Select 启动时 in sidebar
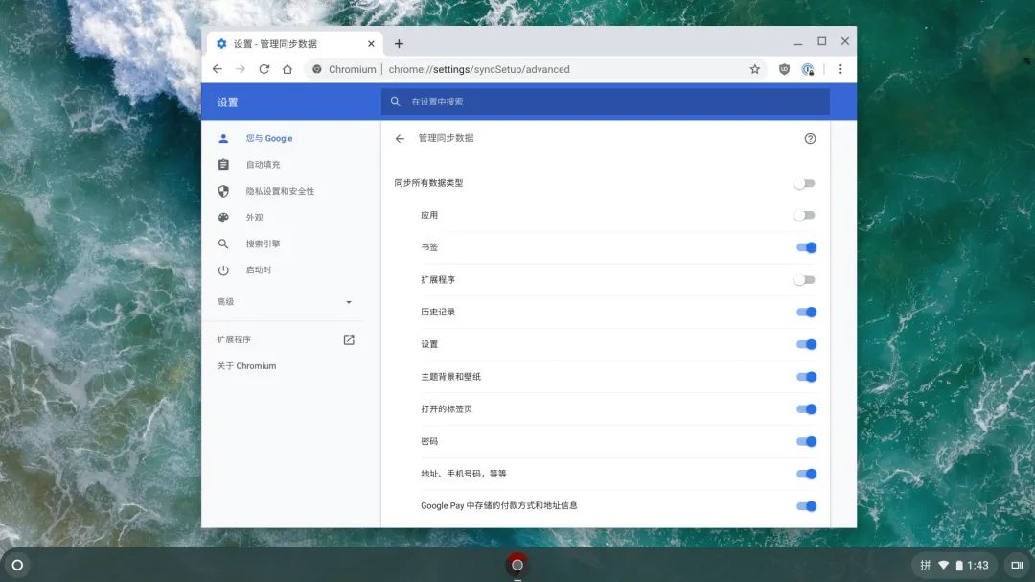1035x582 pixels. [258, 270]
